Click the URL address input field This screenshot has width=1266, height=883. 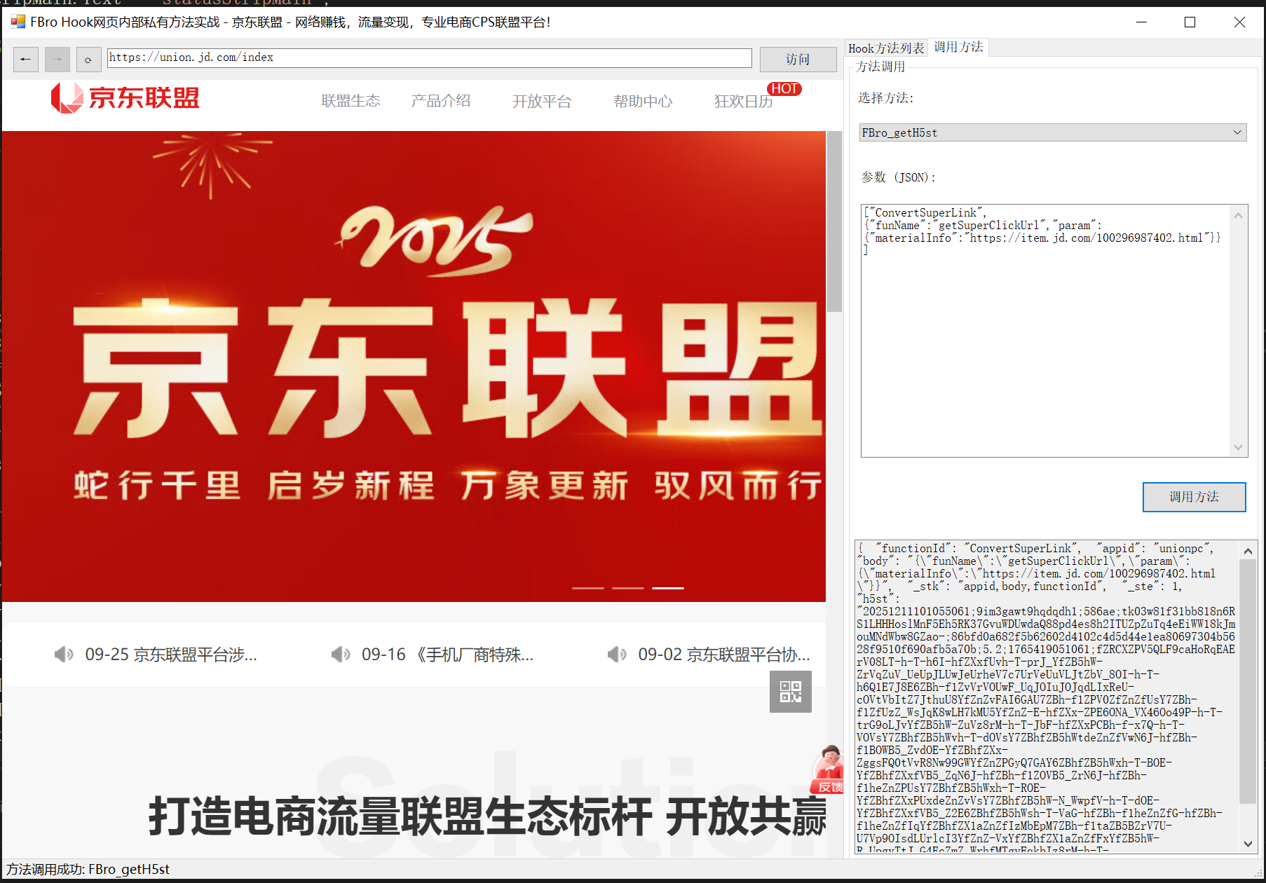pyautogui.click(x=429, y=58)
